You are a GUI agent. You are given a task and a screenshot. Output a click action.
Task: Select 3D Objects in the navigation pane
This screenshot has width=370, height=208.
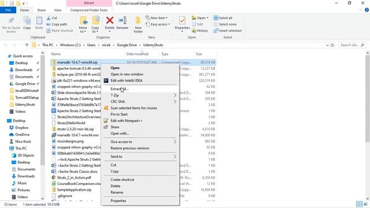25,155
